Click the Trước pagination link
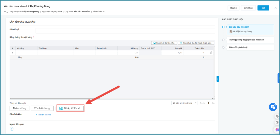280x135 pixels. [x=203, y=103]
